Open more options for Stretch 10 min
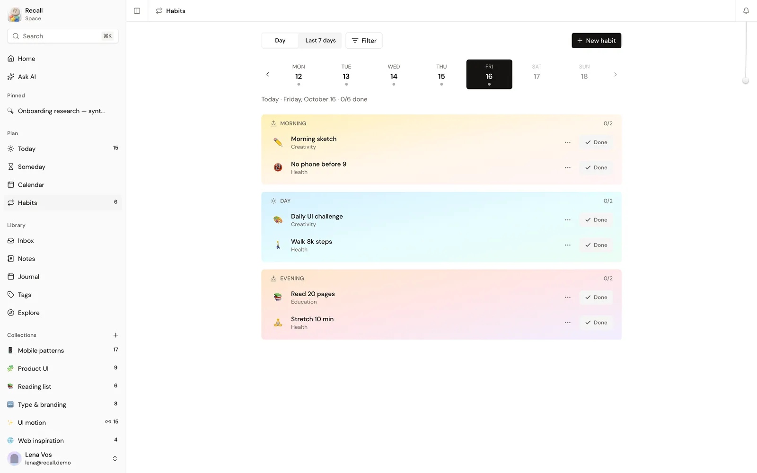The width and height of the screenshot is (757, 473). [568, 323]
